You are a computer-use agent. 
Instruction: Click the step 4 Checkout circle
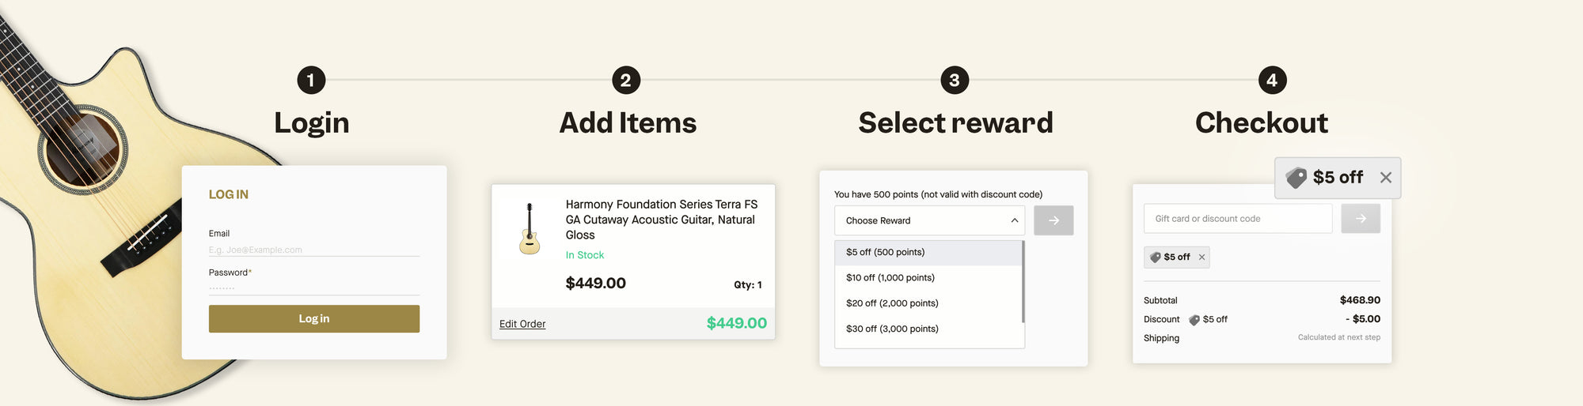(1273, 80)
